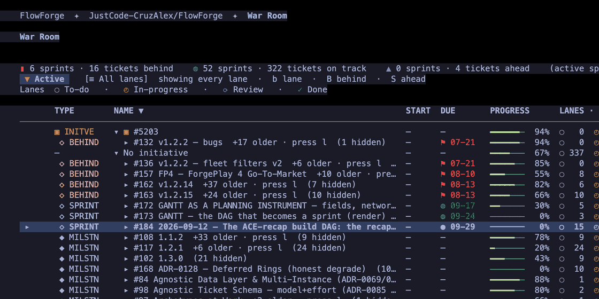Show the 16 tickets behind summary
Image resolution: width=599 pixels, height=299 pixels.
[x=131, y=69]
